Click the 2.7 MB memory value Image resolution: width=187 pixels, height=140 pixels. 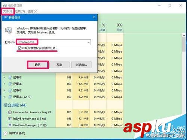(83, 112)
